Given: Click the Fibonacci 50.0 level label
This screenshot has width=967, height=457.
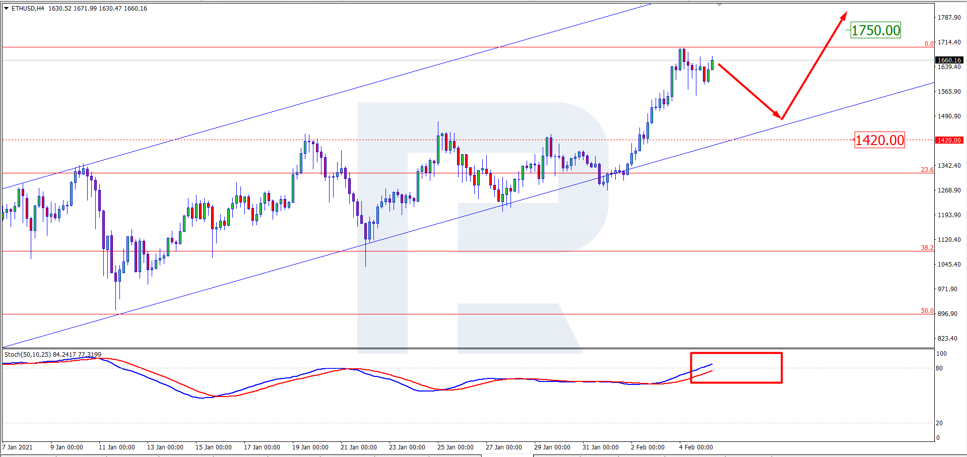Looking at the screenshot, I should 927,311.
